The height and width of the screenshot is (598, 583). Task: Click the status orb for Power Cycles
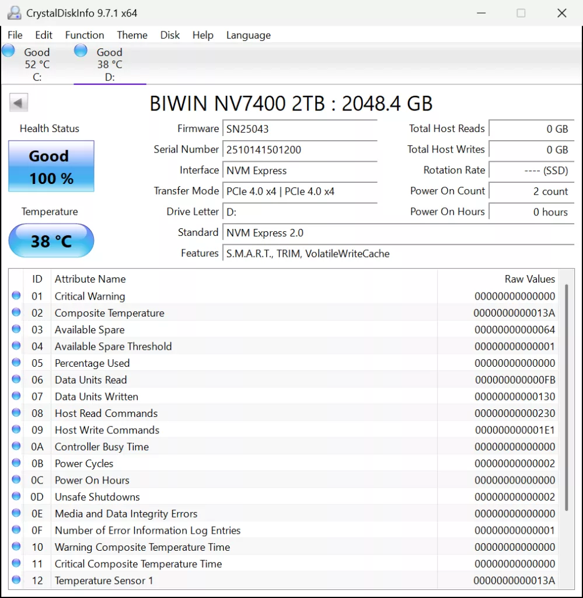(x=16, y=463)
